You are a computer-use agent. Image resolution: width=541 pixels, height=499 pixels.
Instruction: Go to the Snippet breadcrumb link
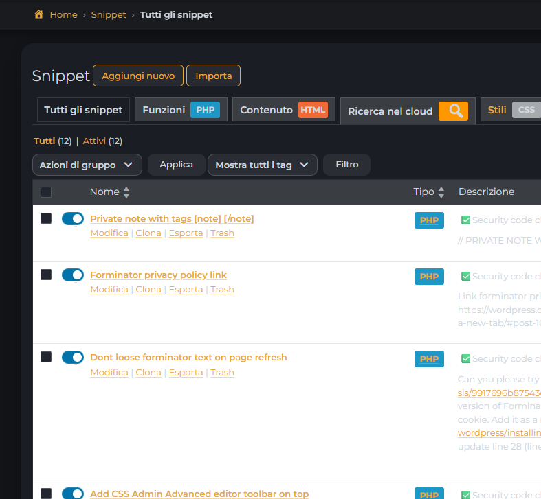(x=109, y=15)
